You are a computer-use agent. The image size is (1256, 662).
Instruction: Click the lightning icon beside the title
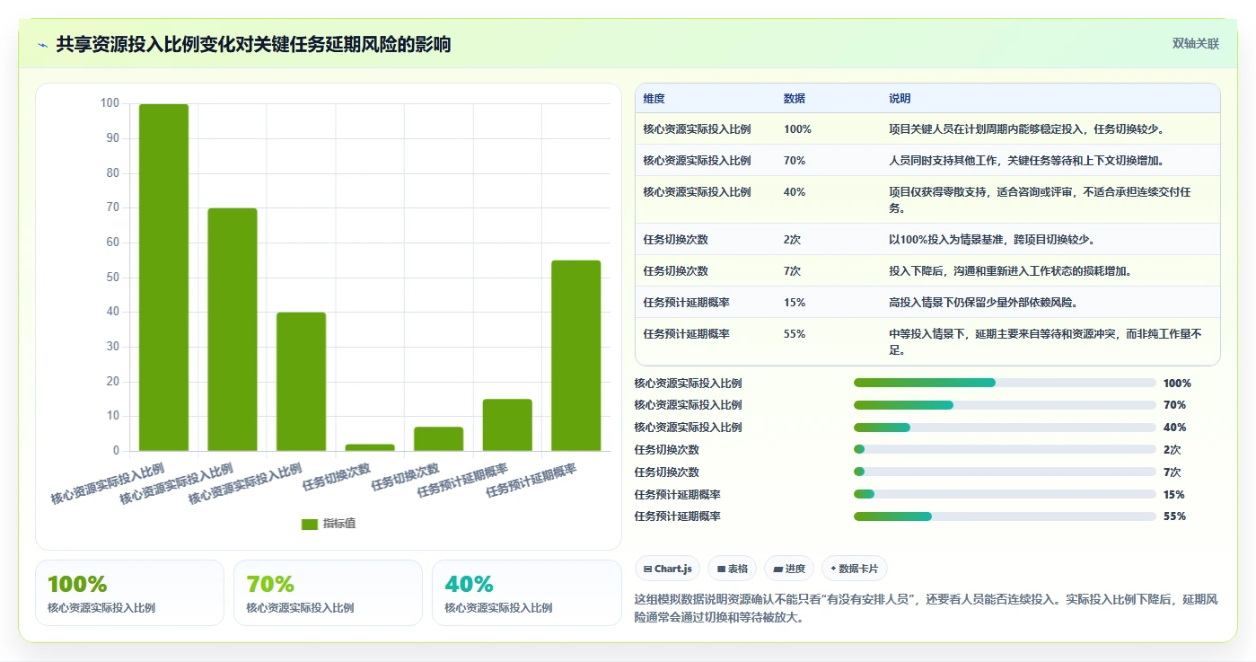(x=42, y=45)
